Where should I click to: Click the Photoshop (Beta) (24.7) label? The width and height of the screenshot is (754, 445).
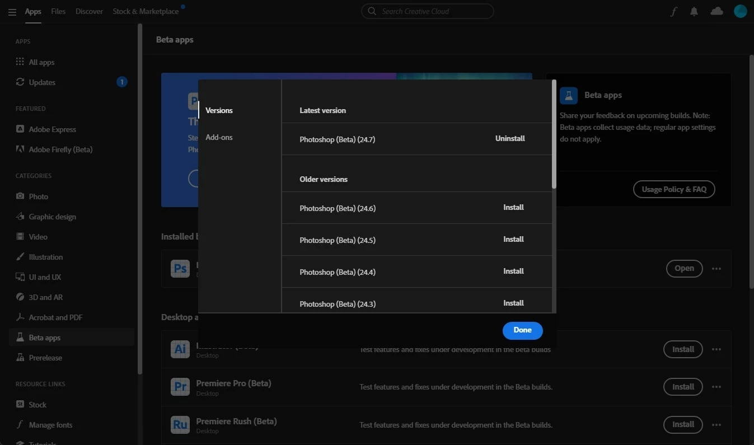(x=337, y=139)
